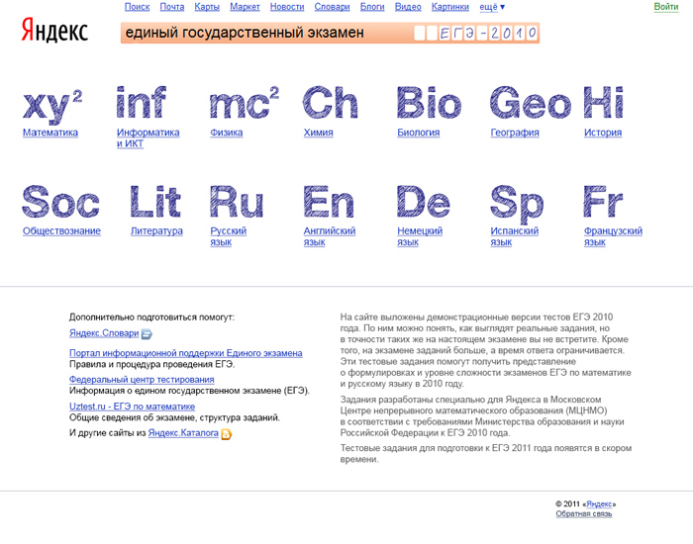This screenshot has width=693, height=544.
Task: Open Картинки in the top navigation
Action: (449, 7)
